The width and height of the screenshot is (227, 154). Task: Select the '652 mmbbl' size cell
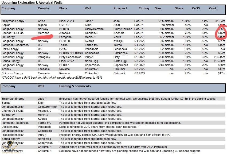167,37
